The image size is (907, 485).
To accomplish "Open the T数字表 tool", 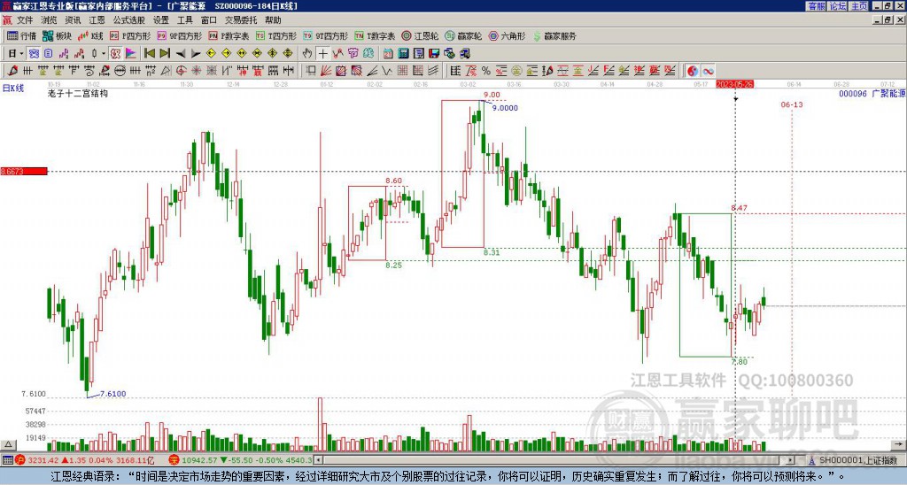I will click(x=375, y=35).
